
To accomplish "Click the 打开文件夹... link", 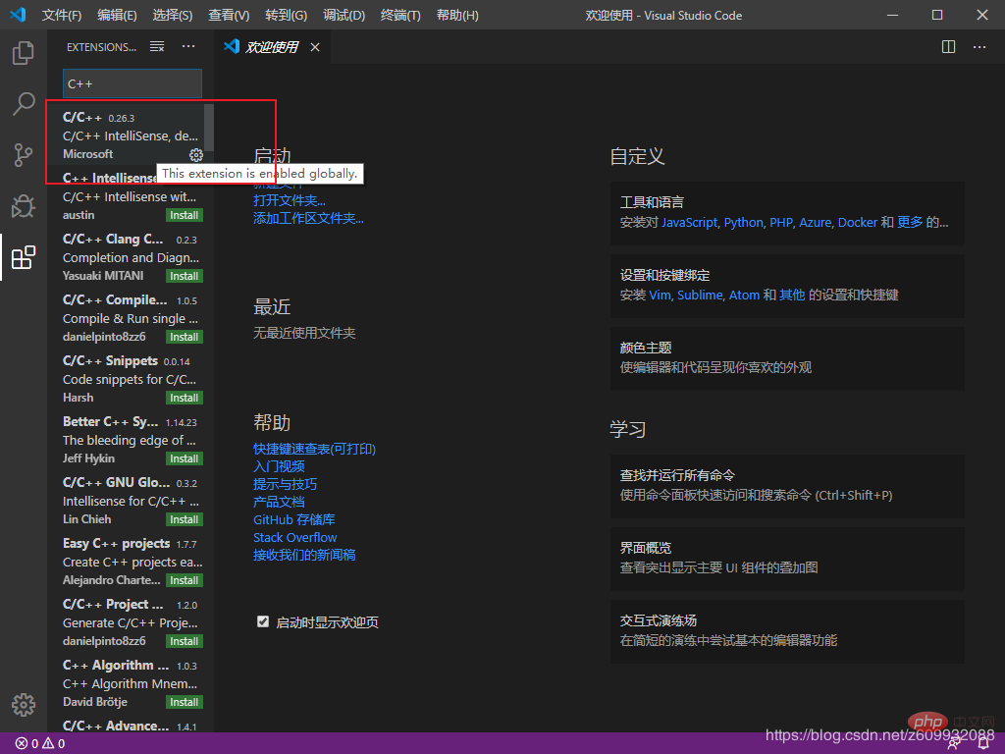I will 290,200.
